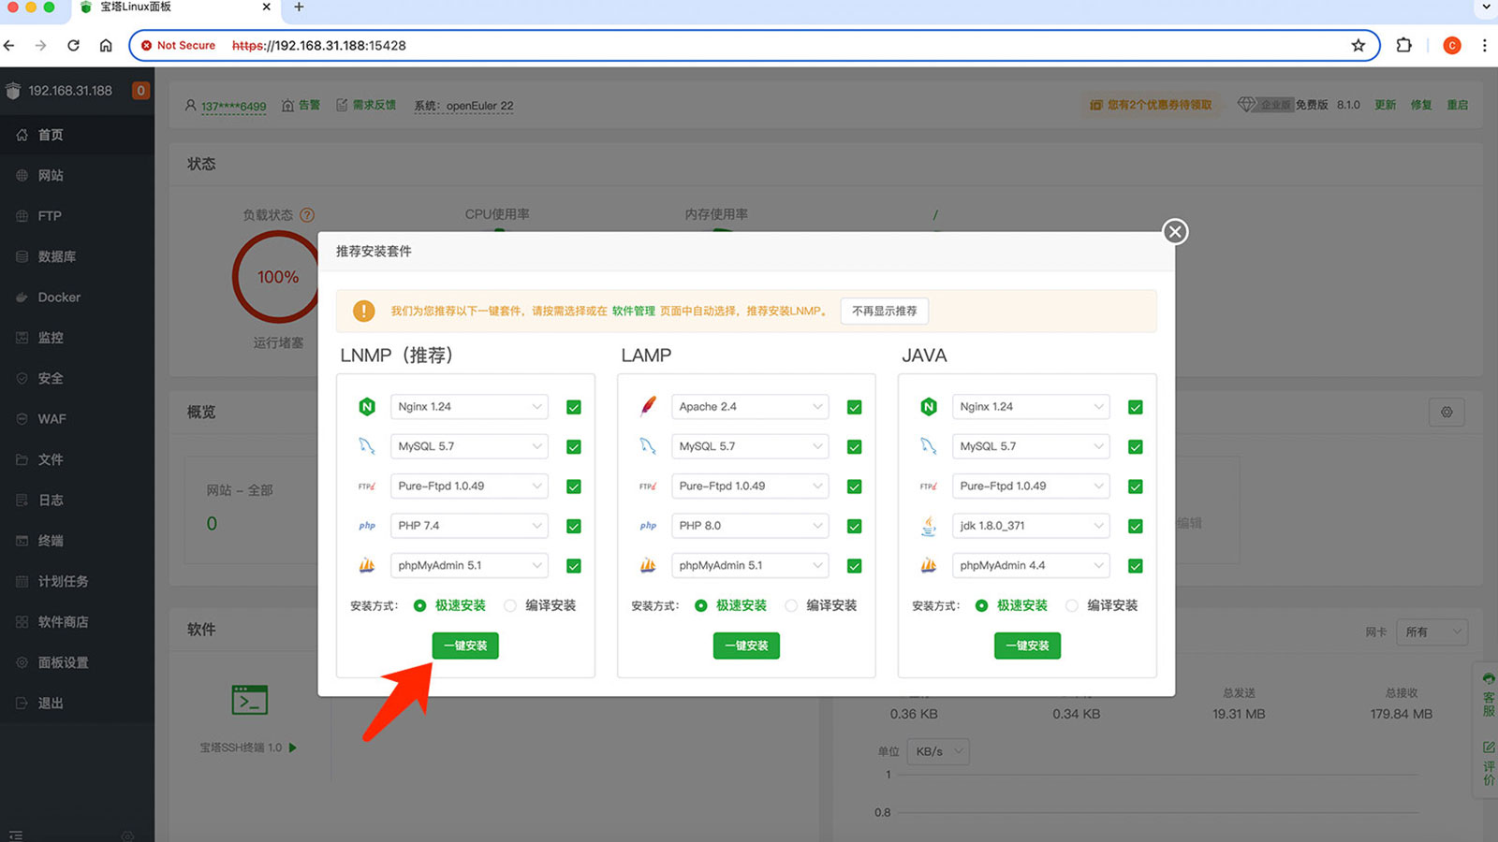This screenshot has height=842, width=1498.
Task: Click the 软件商店 software store icon
Action: [x=22, y=621]
